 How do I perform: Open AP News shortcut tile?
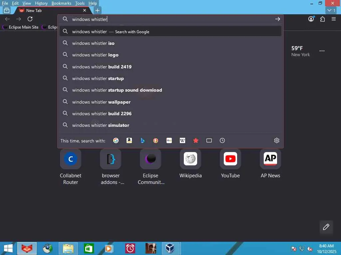coord(270,164)
